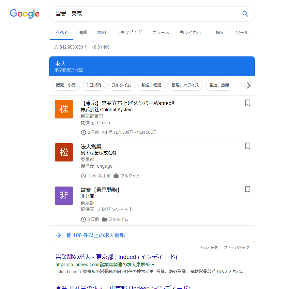Open 他 100 件以上の求人情報 link
The image size is (305, 289).
[x=96, y=235]
